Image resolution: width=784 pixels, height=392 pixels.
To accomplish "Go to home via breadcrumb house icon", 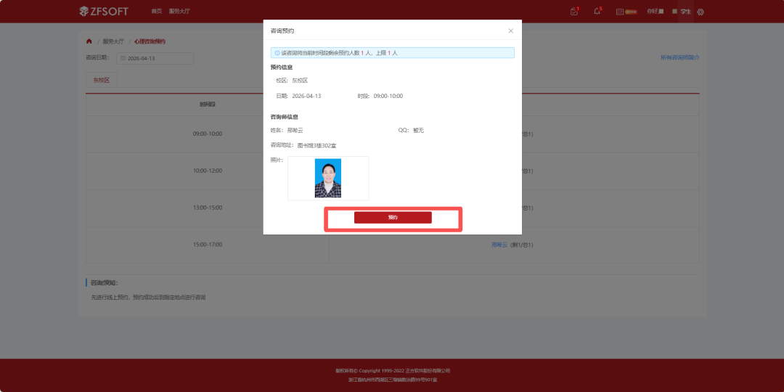I will click(89, 41).
